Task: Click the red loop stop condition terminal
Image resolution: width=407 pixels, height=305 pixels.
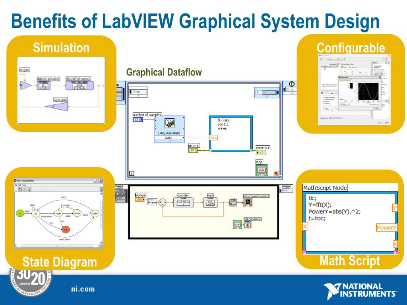Action: click(276, 173)
